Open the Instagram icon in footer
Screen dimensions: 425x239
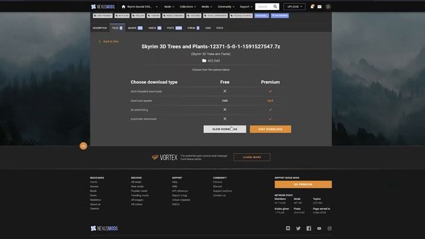coord(329,228)
